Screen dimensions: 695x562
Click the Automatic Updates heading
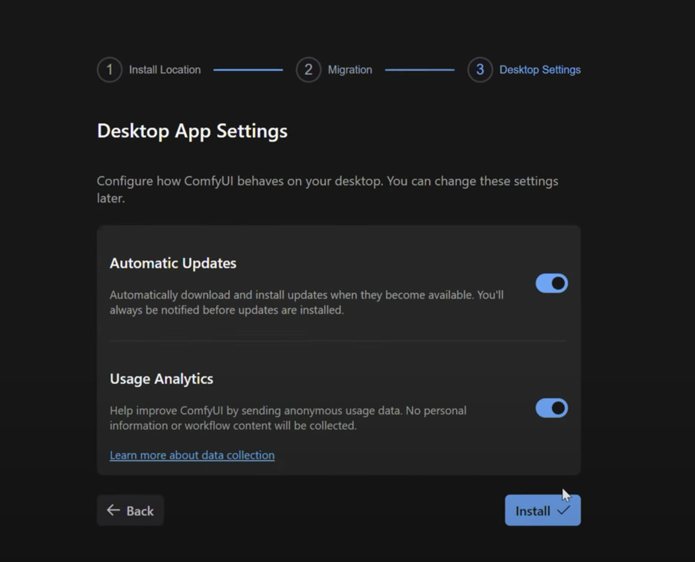point(173,263)
